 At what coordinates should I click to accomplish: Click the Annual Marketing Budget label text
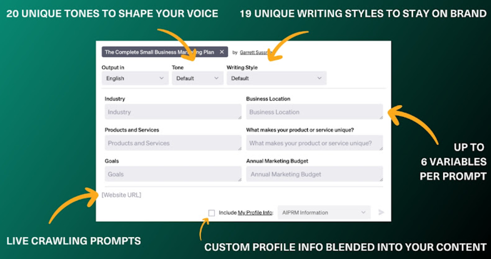277,161
